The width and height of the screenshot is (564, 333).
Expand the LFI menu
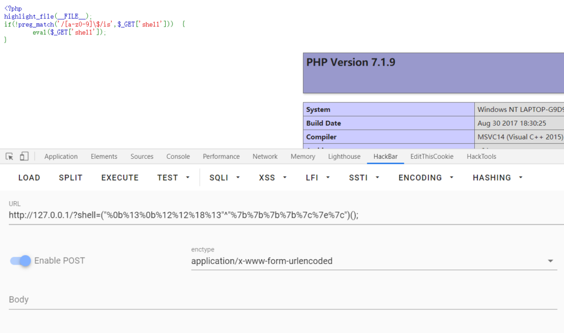tap(318, 178)
